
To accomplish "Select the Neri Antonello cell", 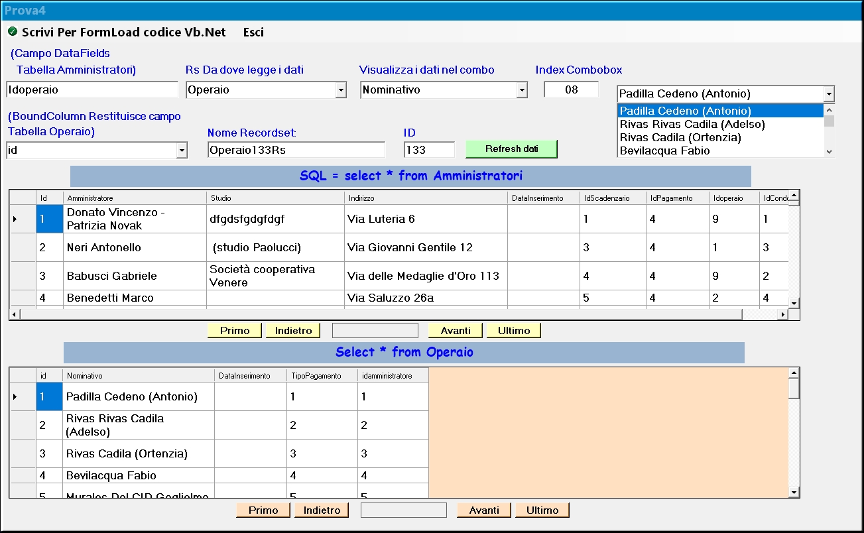I will click(135, 247).
